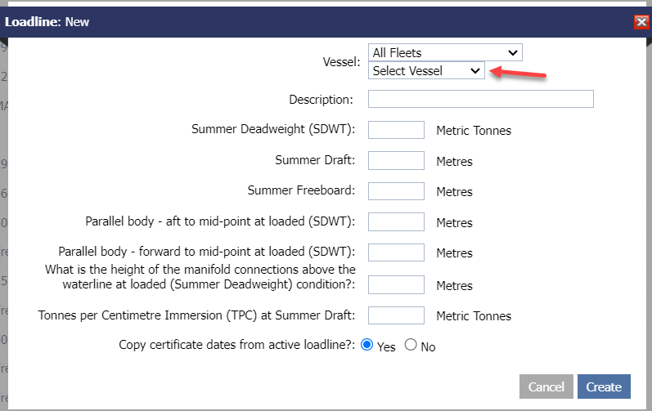Click the 'Vessel:' field label
The width and height of the screenshot is (652, 411).
click(342, 62)
